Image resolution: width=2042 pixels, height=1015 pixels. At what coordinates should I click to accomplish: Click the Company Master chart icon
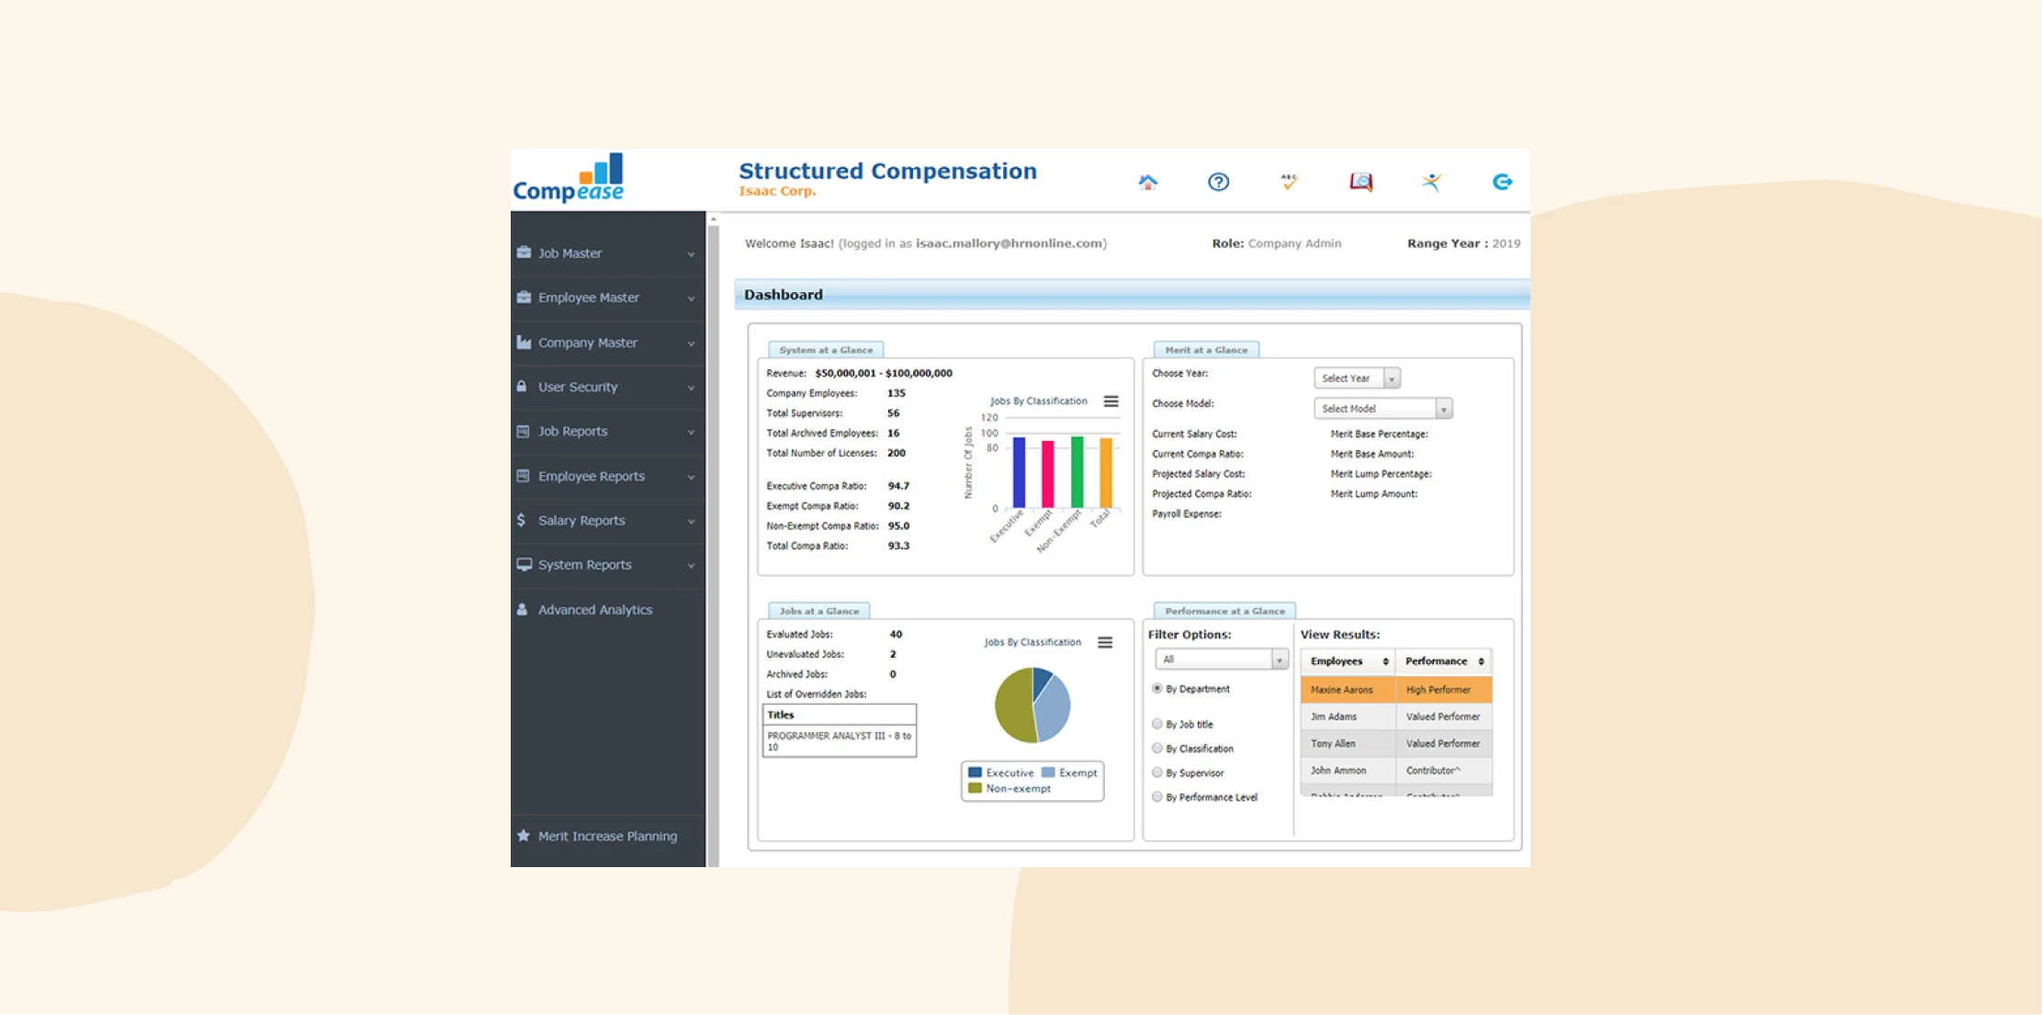[x=524, y=342]
